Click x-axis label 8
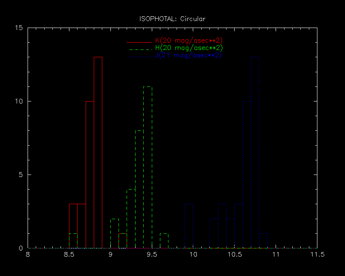This screenshot has height=276, width=345. point(28,254)
